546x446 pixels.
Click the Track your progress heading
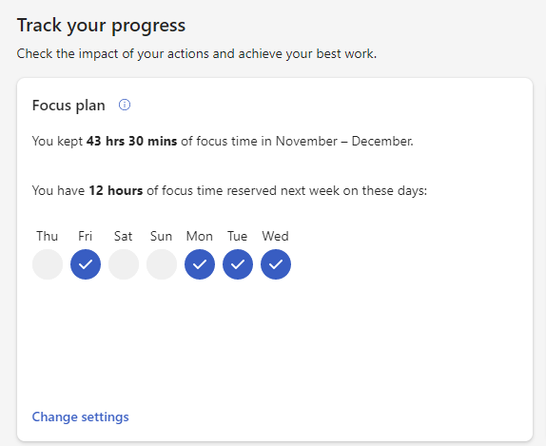pos(102,26)
